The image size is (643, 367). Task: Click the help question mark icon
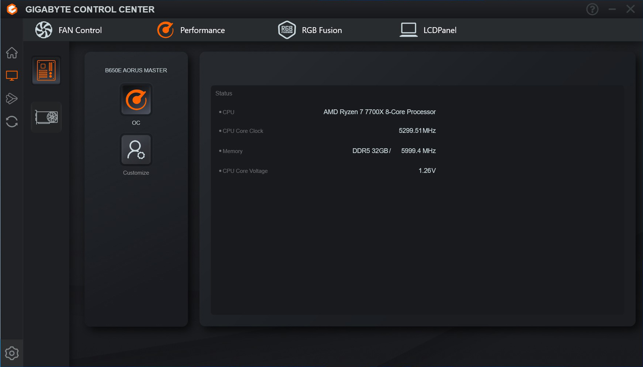[x=592, y=9]
